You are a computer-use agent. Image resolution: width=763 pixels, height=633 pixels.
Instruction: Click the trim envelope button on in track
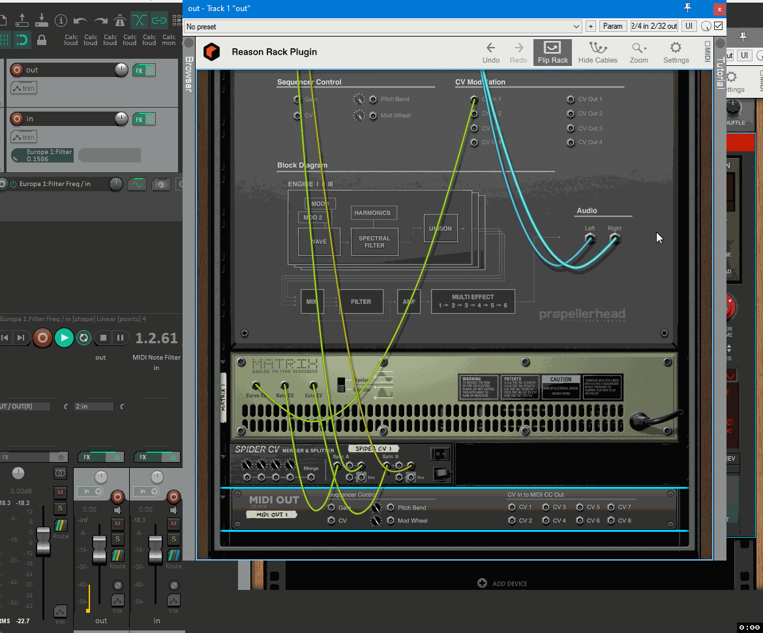point(24,137)
